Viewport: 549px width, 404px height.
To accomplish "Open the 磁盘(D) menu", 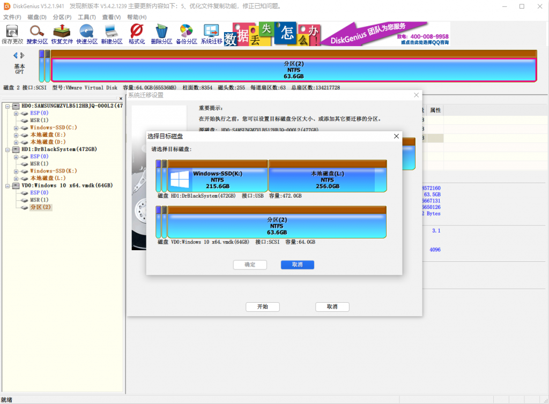I will tap(37, 17).
